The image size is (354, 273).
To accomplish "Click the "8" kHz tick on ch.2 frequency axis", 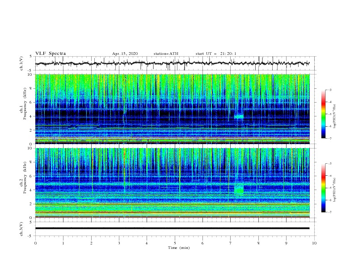I will 31,162.
